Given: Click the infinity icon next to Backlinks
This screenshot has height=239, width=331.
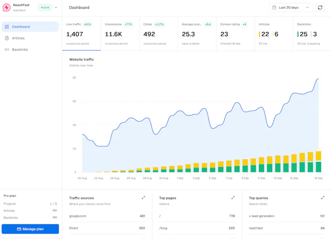Looking at the screenshot, I should pos(55,217).
